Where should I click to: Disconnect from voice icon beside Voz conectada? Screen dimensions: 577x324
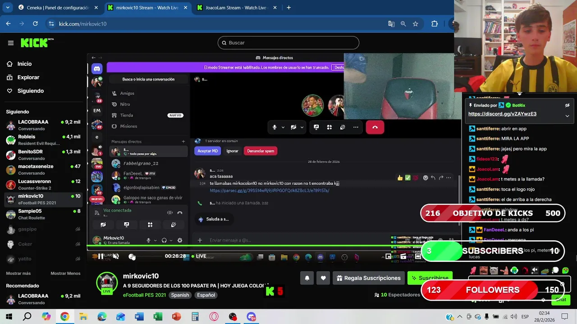coord(180,212)
